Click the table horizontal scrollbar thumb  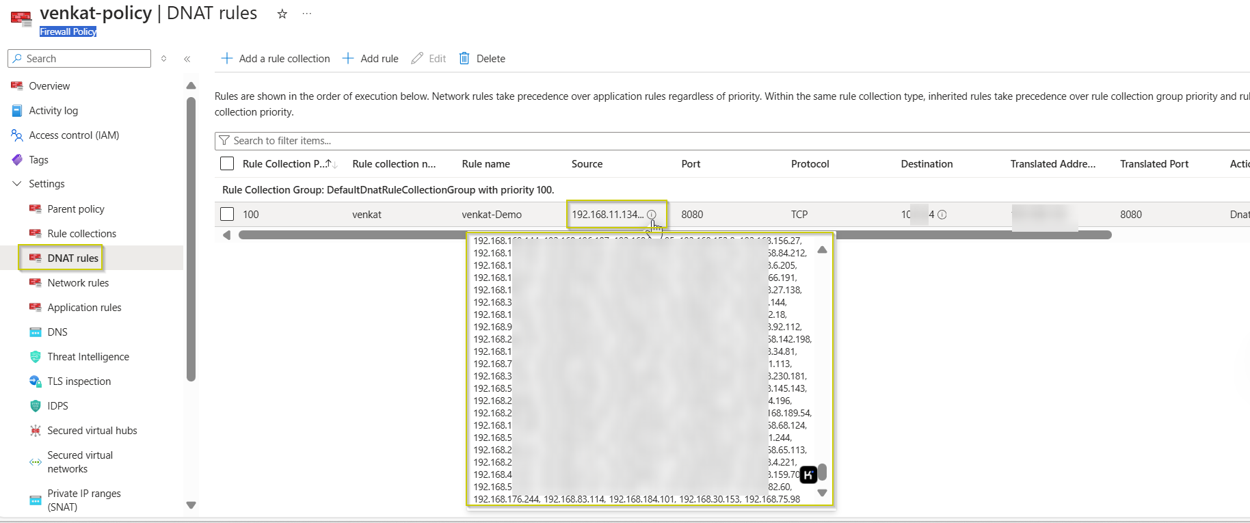(675, 235)
